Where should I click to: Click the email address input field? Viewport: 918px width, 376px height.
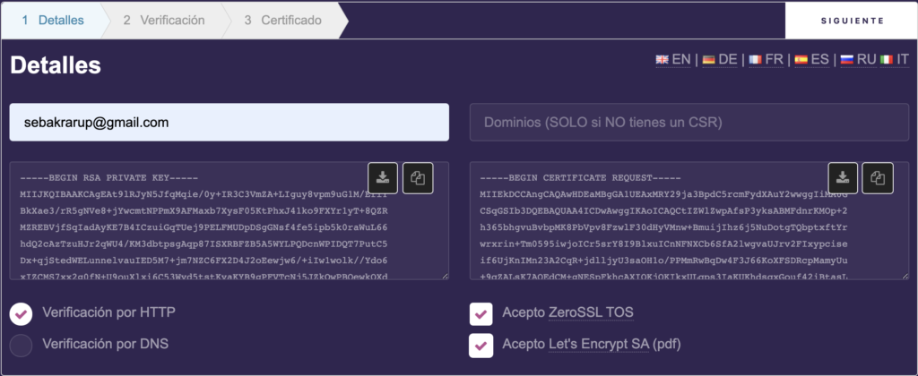tap(229, 122)
